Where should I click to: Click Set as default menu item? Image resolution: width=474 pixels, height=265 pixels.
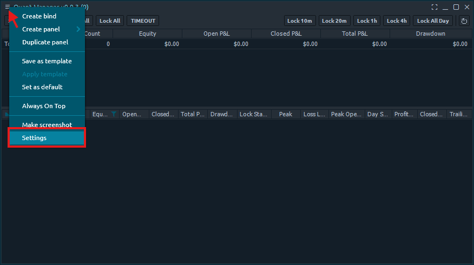click(42, 87)
